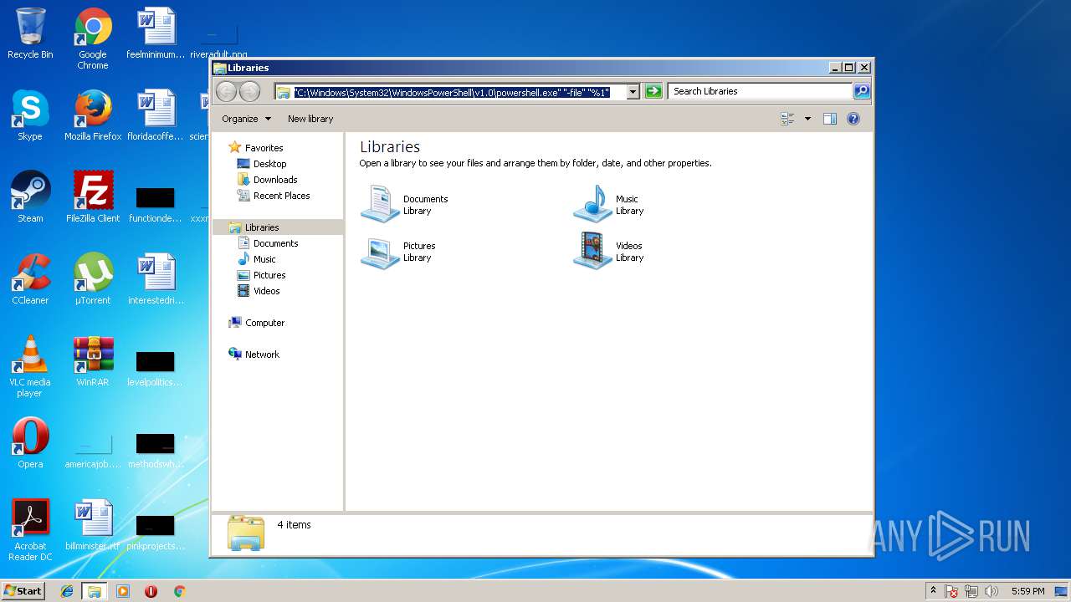The height and width of the screenshot is (602, 1071).
Task: Select FileZilla Client desktop shortcut
Action: pos(93,197)
